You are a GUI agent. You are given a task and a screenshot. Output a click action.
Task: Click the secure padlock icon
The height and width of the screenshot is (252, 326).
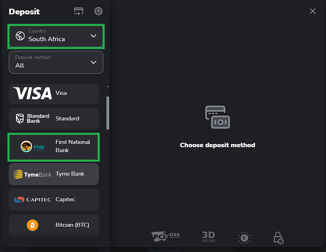[x=278, y=238]
